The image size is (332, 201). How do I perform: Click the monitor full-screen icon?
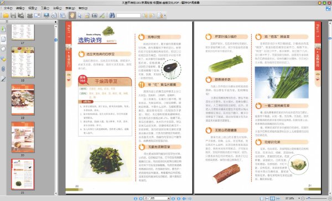coord(46,15)
